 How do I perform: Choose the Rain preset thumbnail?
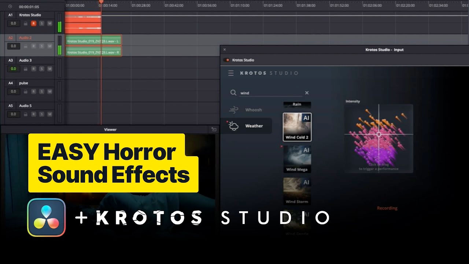(297, 104)
